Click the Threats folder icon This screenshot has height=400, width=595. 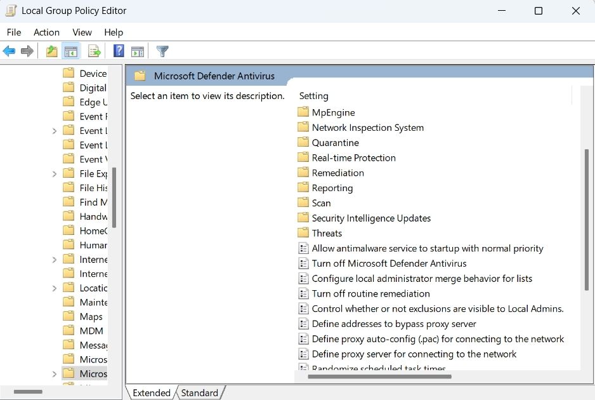303,233
